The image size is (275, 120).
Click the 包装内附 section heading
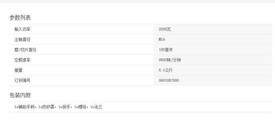(x=20, y=95)
